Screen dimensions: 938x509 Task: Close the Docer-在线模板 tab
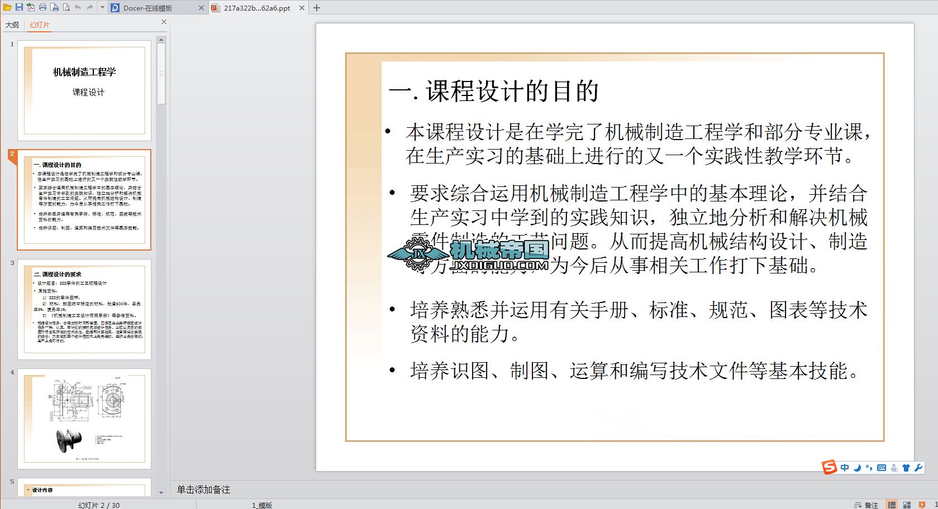[202, 8]
